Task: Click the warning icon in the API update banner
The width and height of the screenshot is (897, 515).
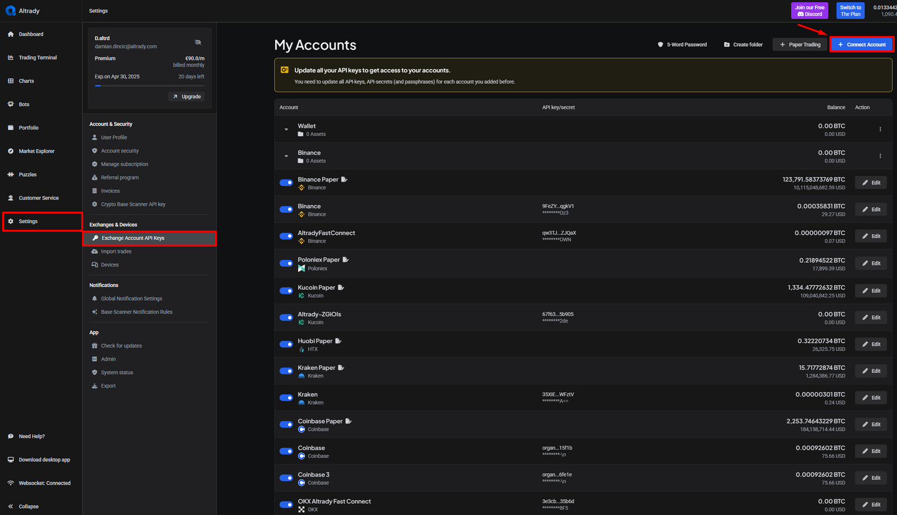Action: pos(285,70)
